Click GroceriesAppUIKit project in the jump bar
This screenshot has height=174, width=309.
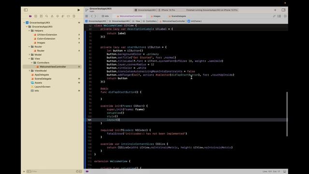(96, 21)
